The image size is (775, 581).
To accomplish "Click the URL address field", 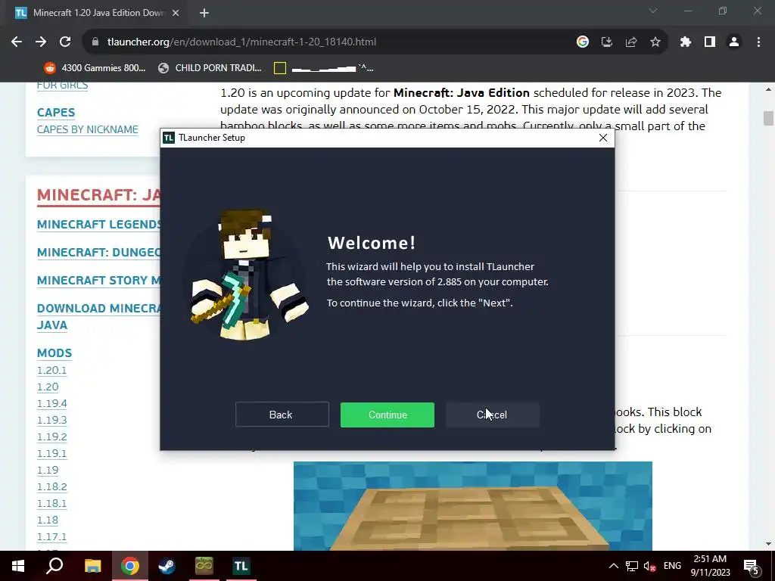I will coord(326,42).
